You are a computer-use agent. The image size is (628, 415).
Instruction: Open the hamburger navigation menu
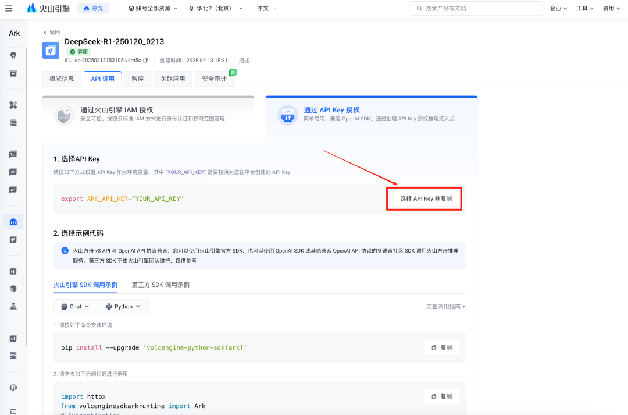9,8
